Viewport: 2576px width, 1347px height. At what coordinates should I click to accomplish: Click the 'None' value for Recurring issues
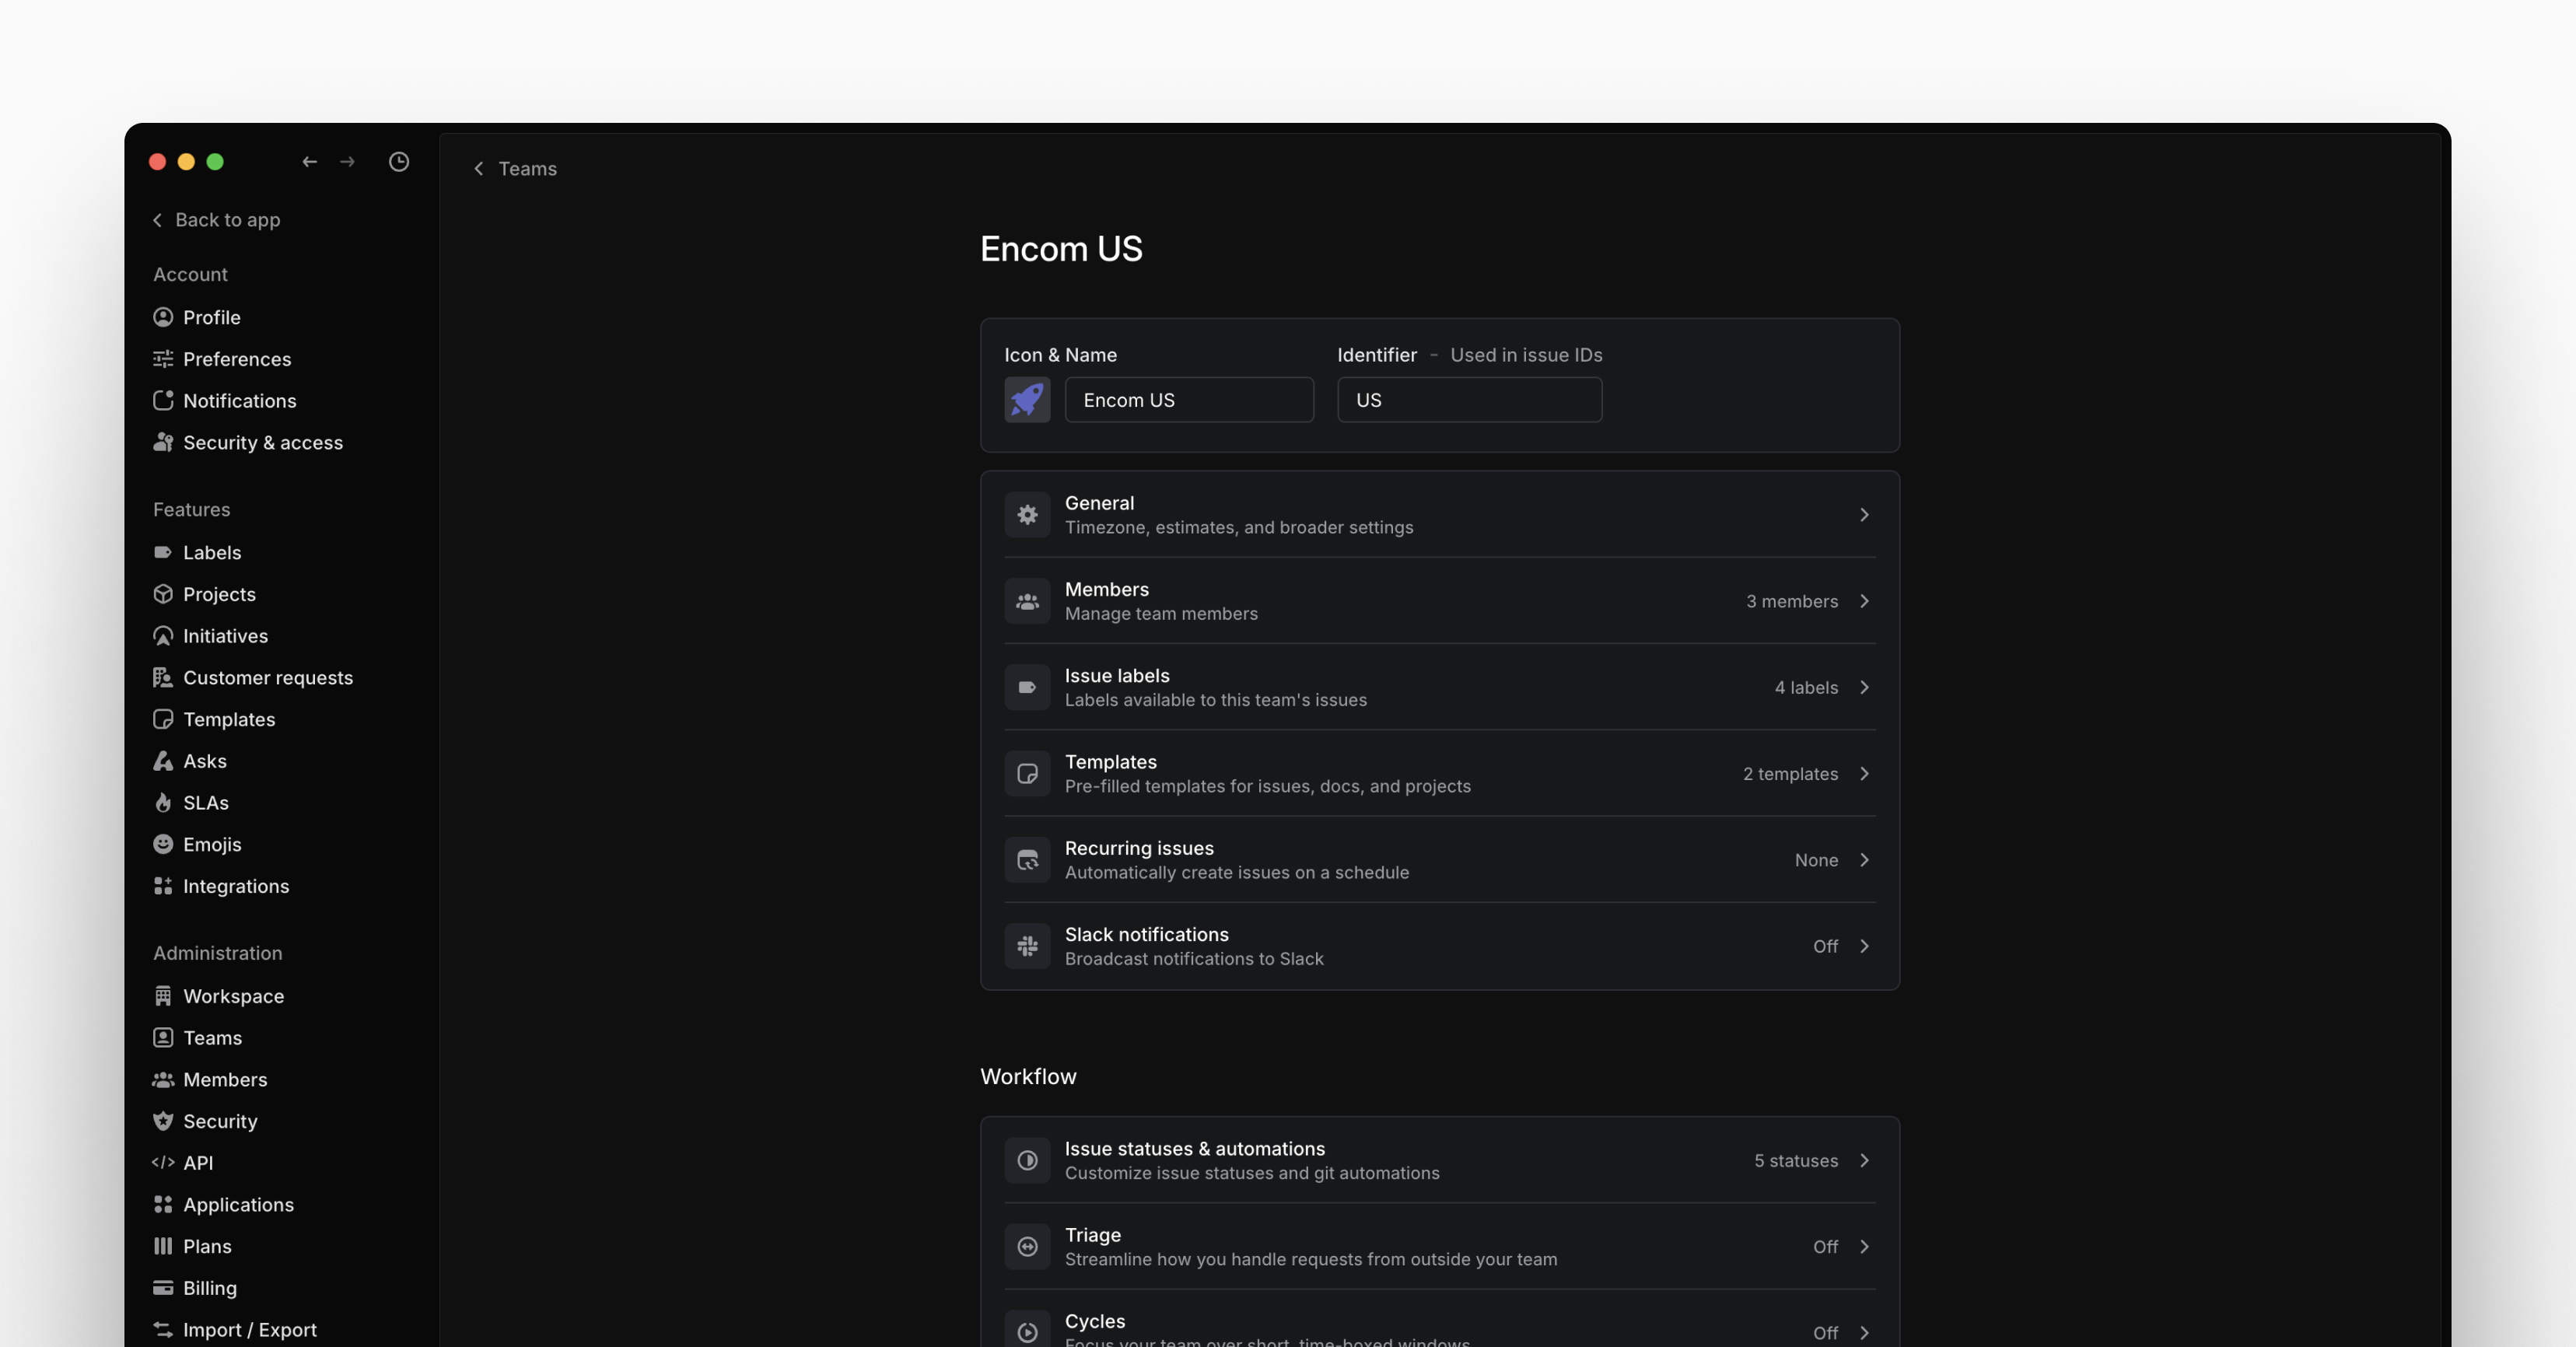coord(1816,860)
